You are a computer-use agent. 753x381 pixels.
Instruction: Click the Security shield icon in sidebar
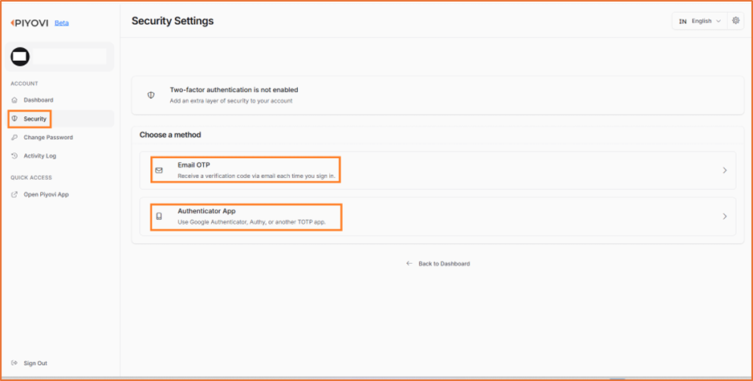[x=14, y=119]
